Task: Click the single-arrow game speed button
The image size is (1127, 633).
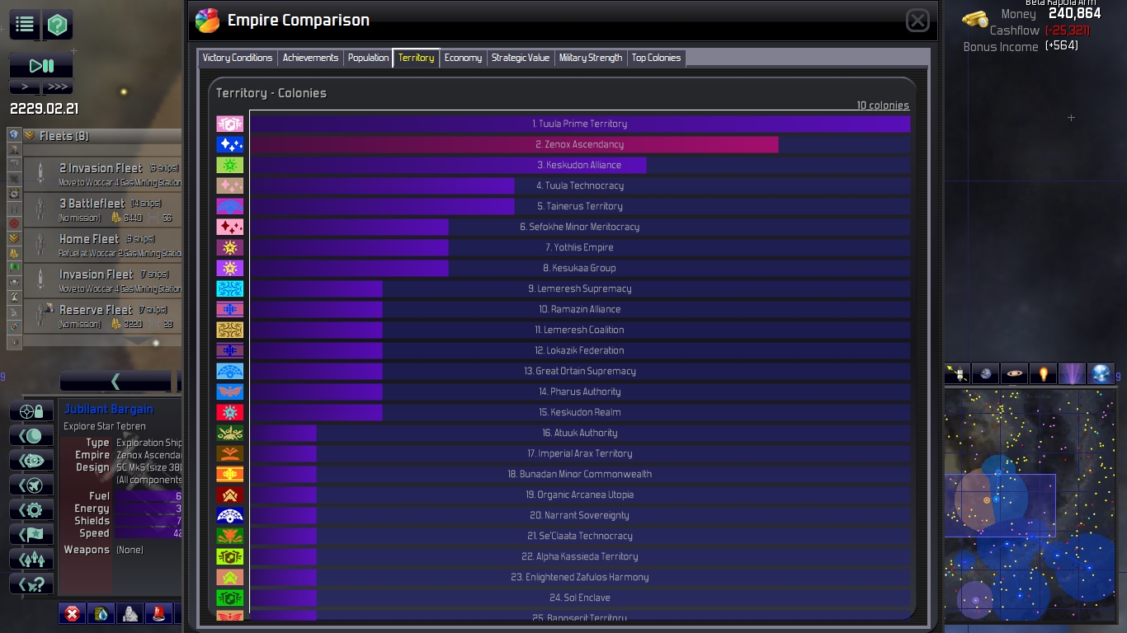Action: [x=25, y=87]
